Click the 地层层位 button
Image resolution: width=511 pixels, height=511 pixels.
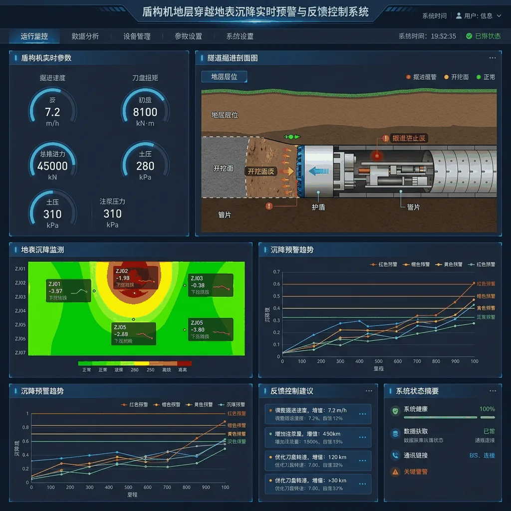tap(224, 77)
